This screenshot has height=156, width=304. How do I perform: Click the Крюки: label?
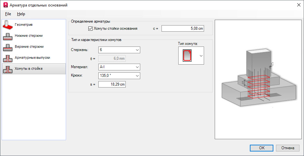click(77, 76)
